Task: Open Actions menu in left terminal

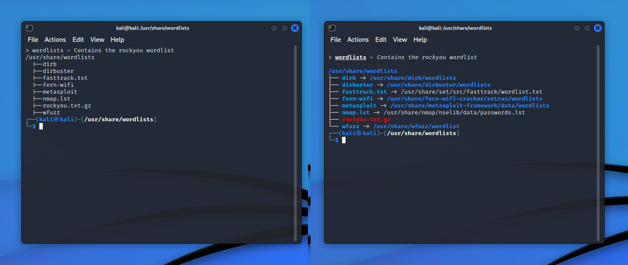Action: pyautogui.click(x=55, y=40)
